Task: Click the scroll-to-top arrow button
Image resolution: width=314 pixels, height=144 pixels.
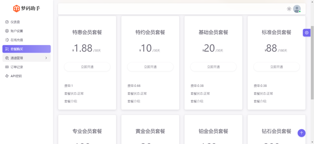Action: coord(301,133)
